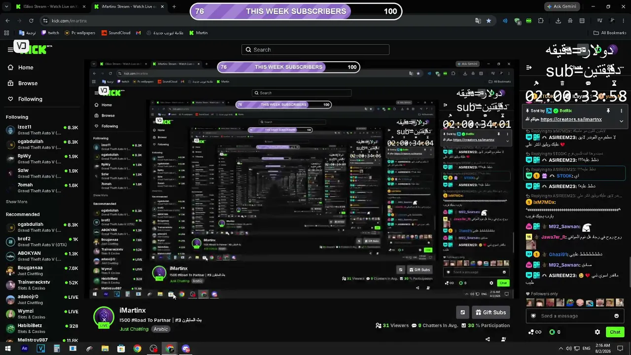The height and width of the screenshot is (355, 631).
Task: Click the Arabic language tag
Action: click(x=161, y=329)
